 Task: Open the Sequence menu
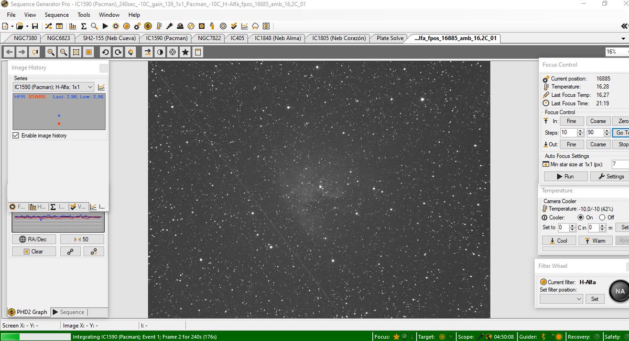[x=57, y=15]
